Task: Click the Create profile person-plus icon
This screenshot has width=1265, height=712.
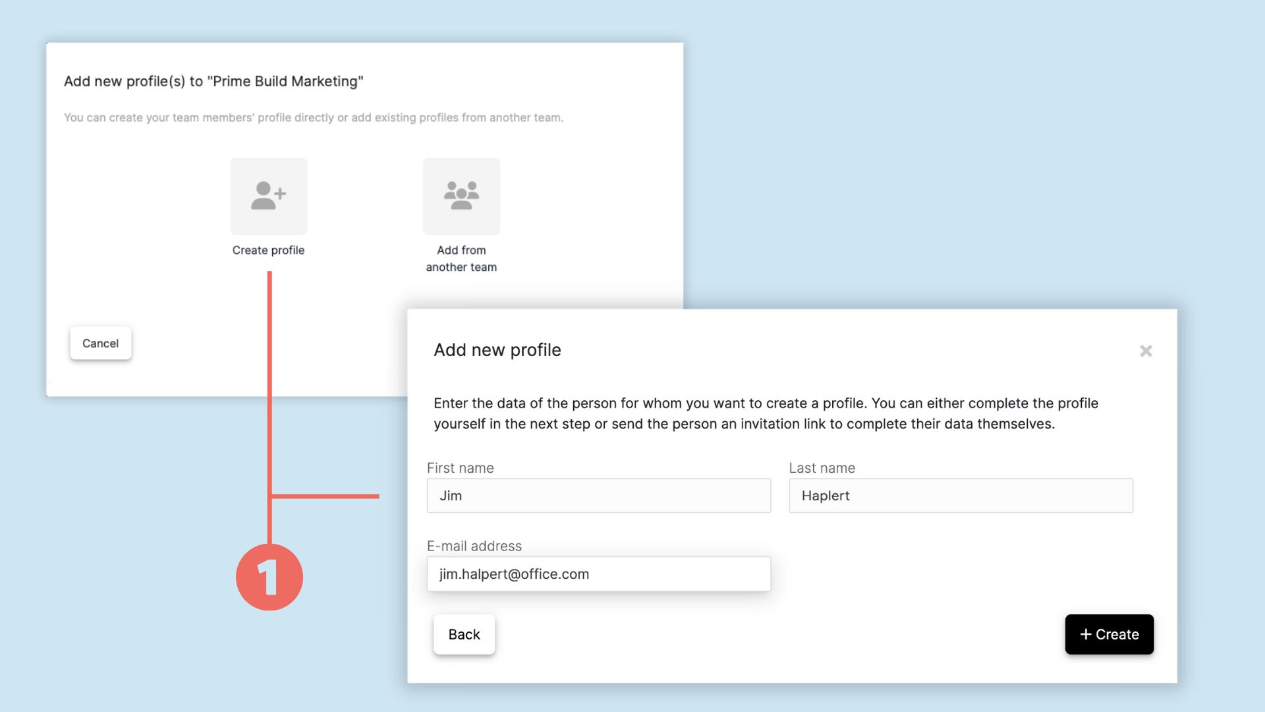Action: coord(268,196)
